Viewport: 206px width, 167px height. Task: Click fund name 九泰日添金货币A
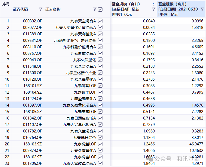coord(81,118)
